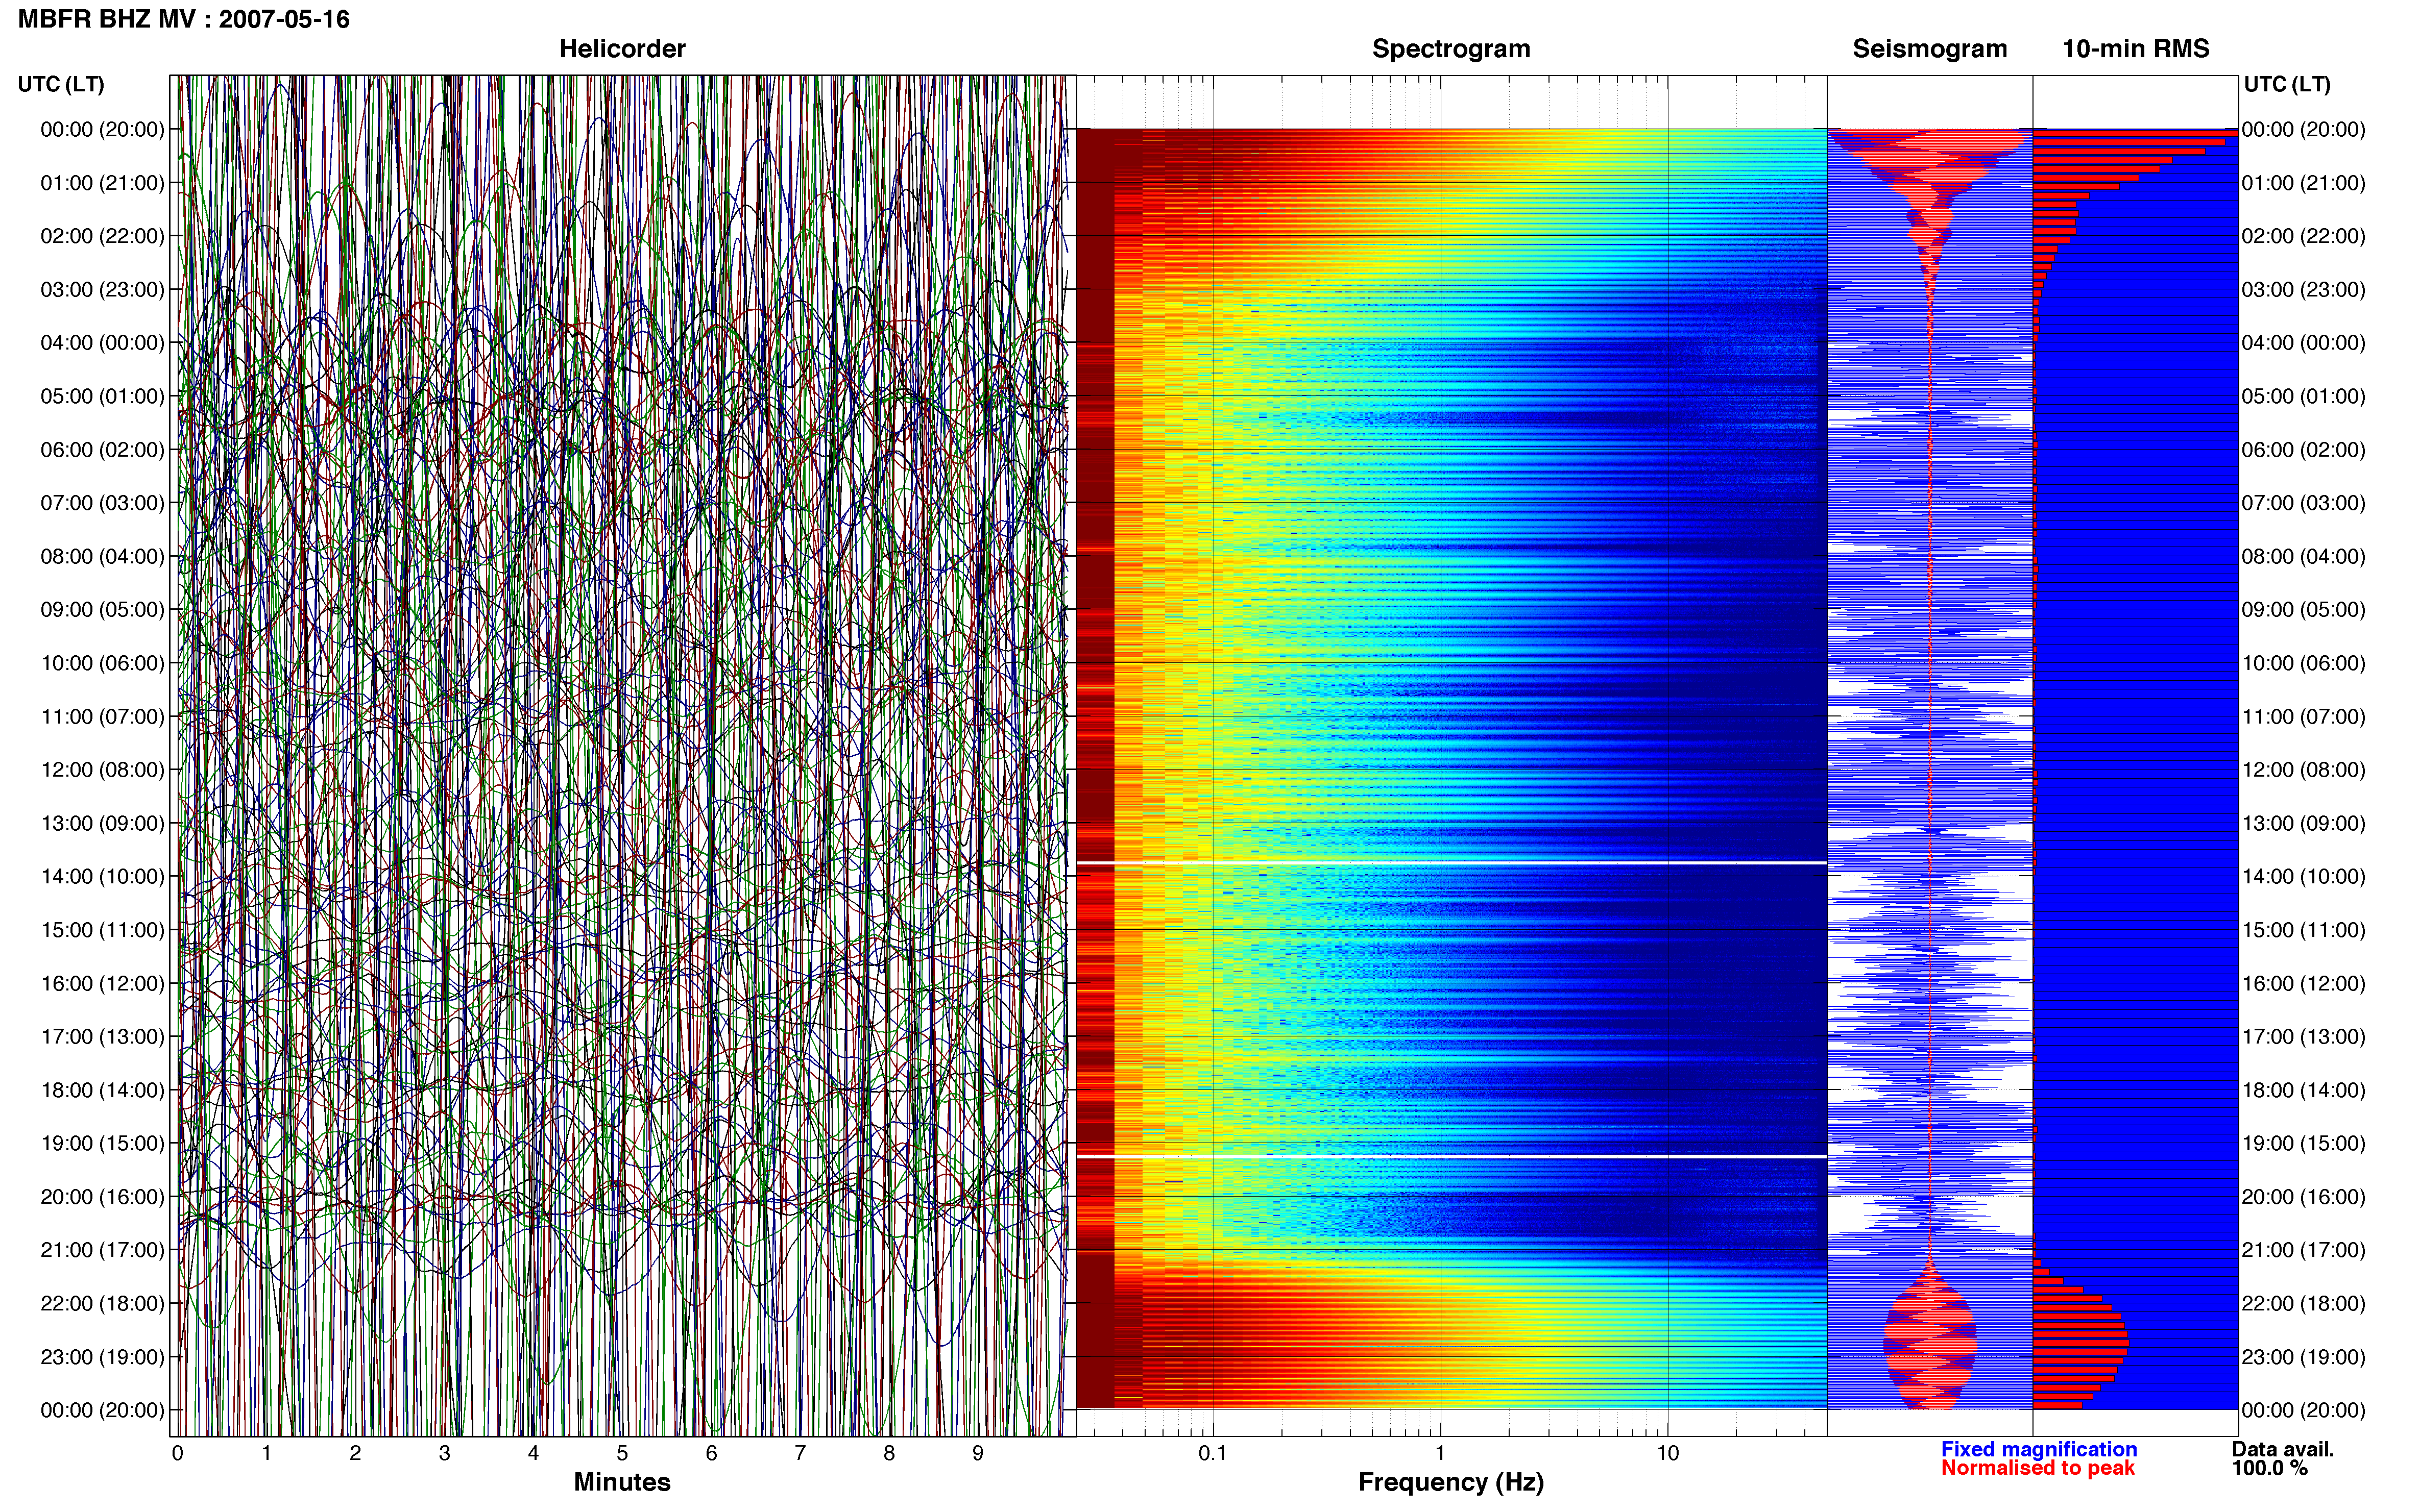Click left time label '02:00 (22:00)'
Screen dimensions: 2420x1512
pos(102,236)
